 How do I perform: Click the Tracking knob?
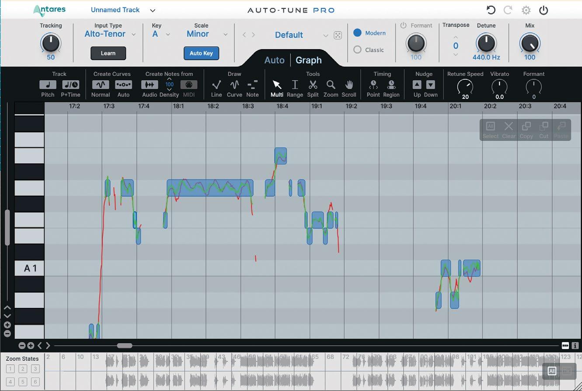51,43
